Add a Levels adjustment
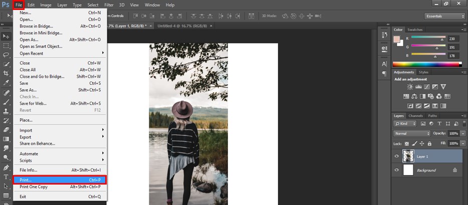Image resolution: width=468 pixels, height=205 pixels. coord(418,87)
